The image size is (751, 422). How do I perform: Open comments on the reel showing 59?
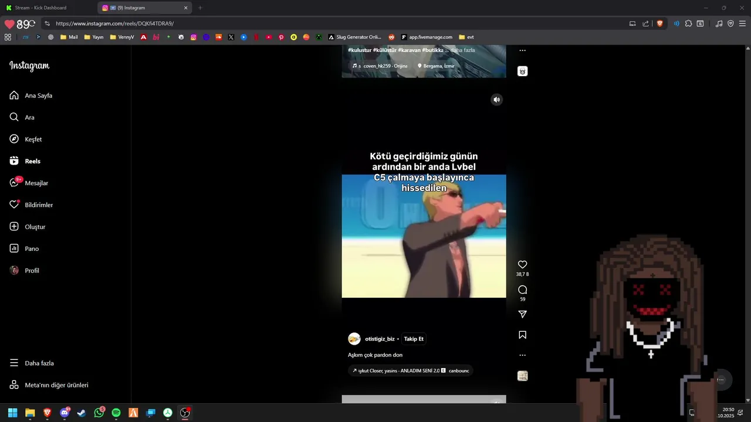pyautogui.click(x=522, y=290)
